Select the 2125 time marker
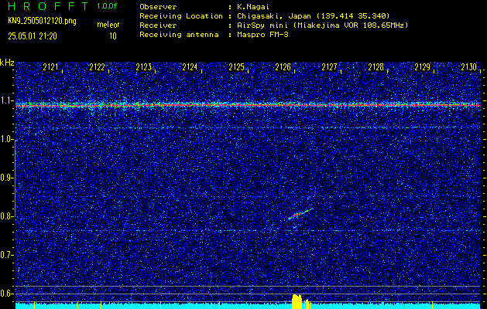 236,67
